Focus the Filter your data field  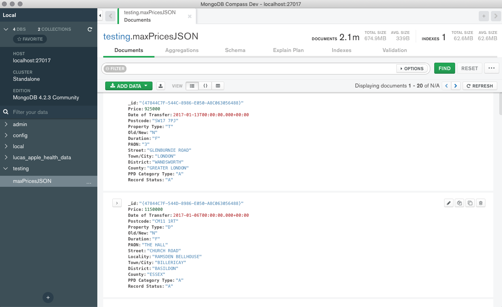coord(48,112)
